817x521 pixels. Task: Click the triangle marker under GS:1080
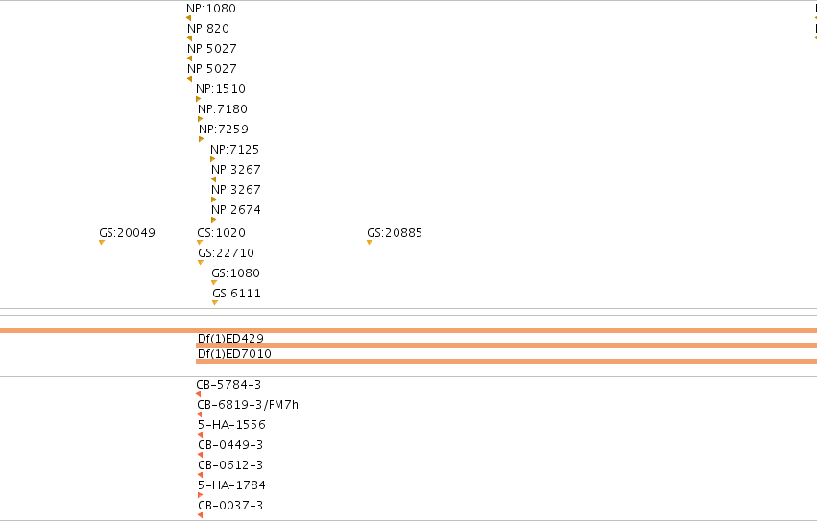(x=214, y=283)
